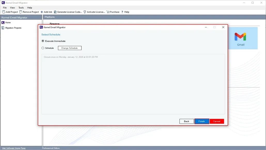
Task: Open the Purchase option in the toolbar
Action: [113, 12]
